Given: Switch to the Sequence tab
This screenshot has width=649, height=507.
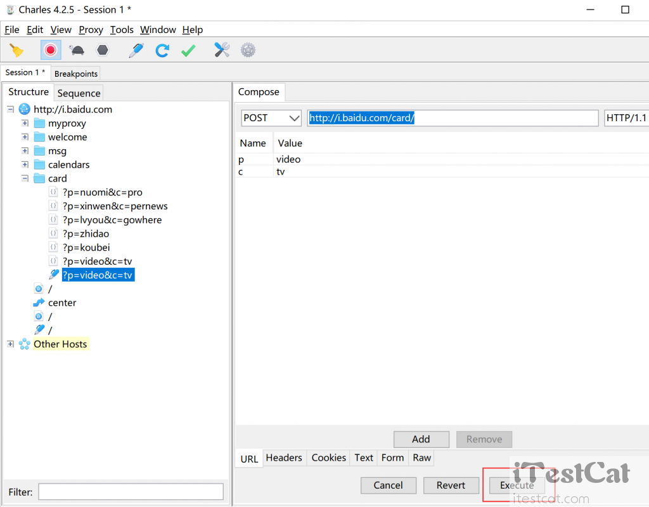Looking at the screenshot, I should [79, 93].
